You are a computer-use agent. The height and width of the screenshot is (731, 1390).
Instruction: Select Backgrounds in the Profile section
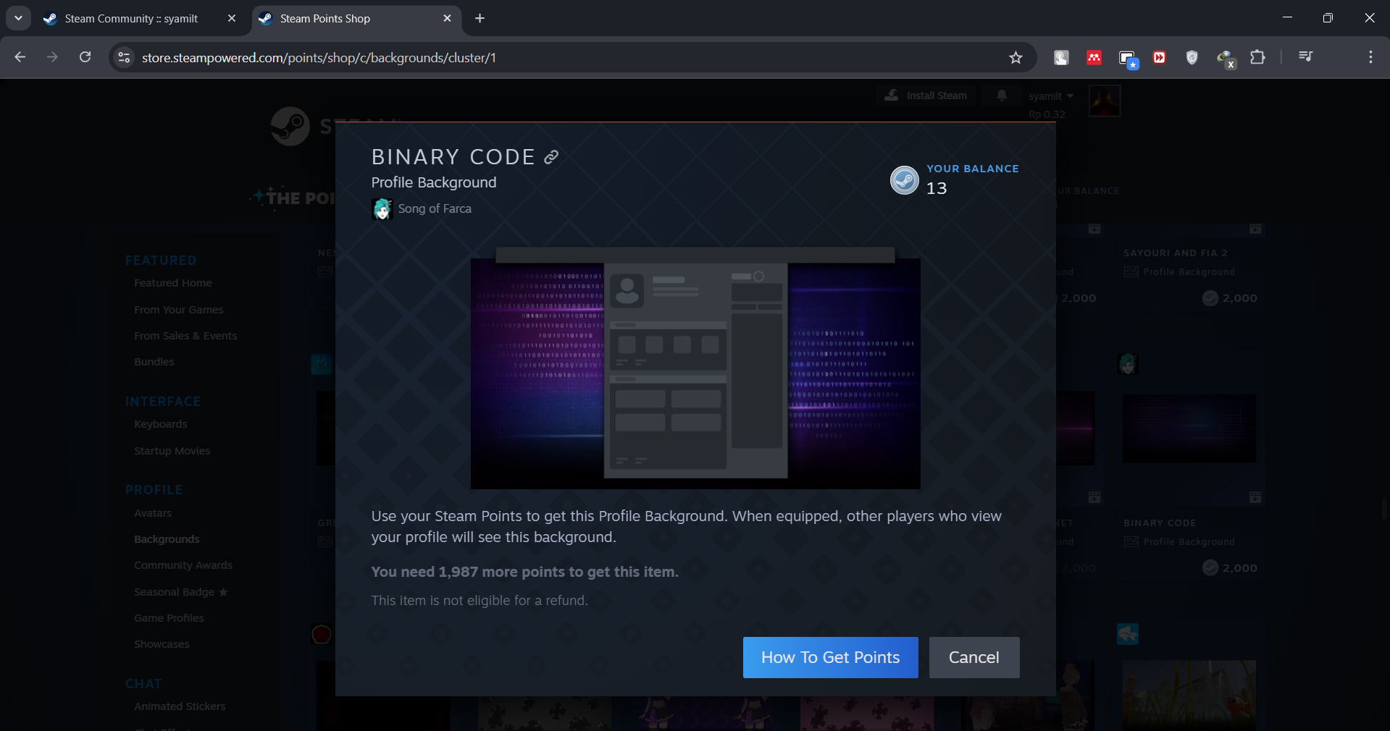pos(167,539)
